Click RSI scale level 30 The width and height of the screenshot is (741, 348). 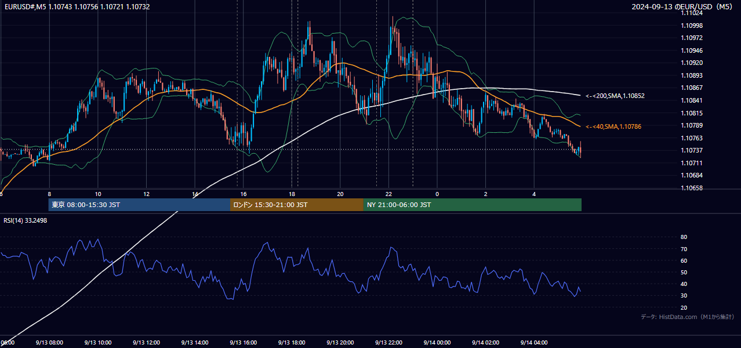click(684, 295)
